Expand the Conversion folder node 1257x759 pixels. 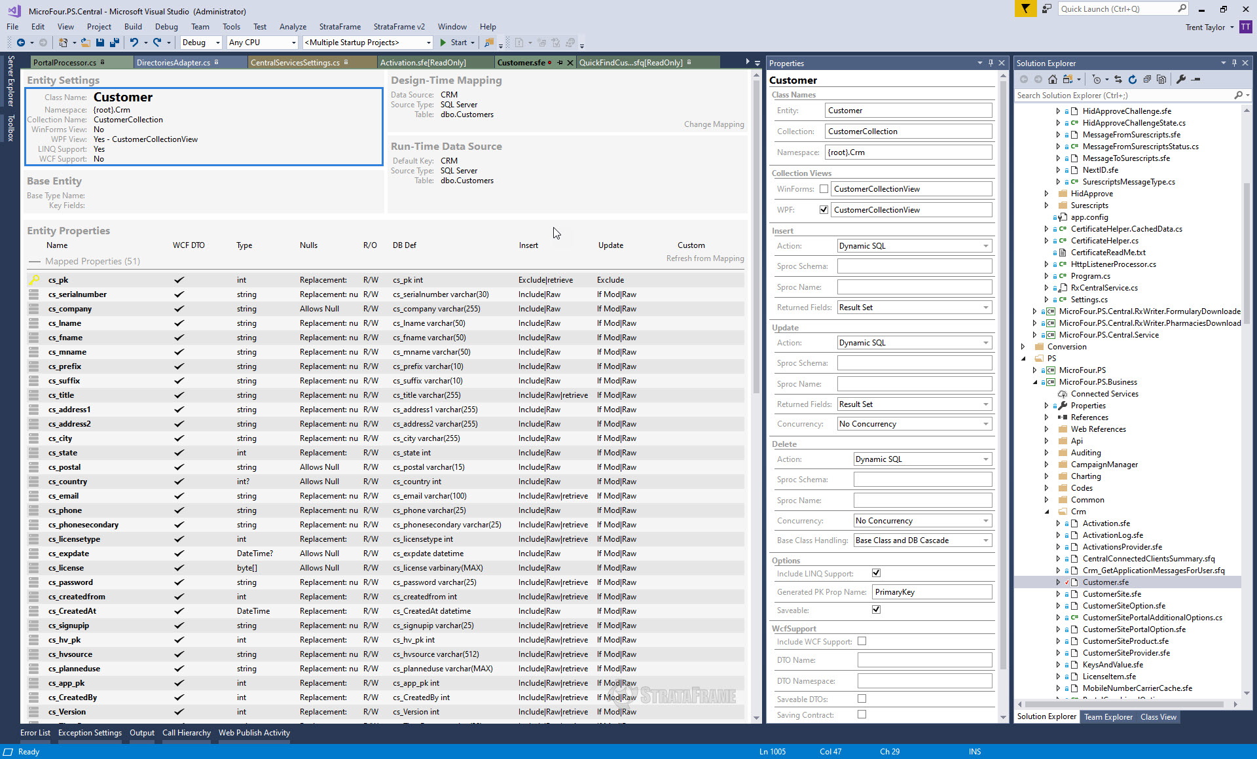(x=1023, y=347)
